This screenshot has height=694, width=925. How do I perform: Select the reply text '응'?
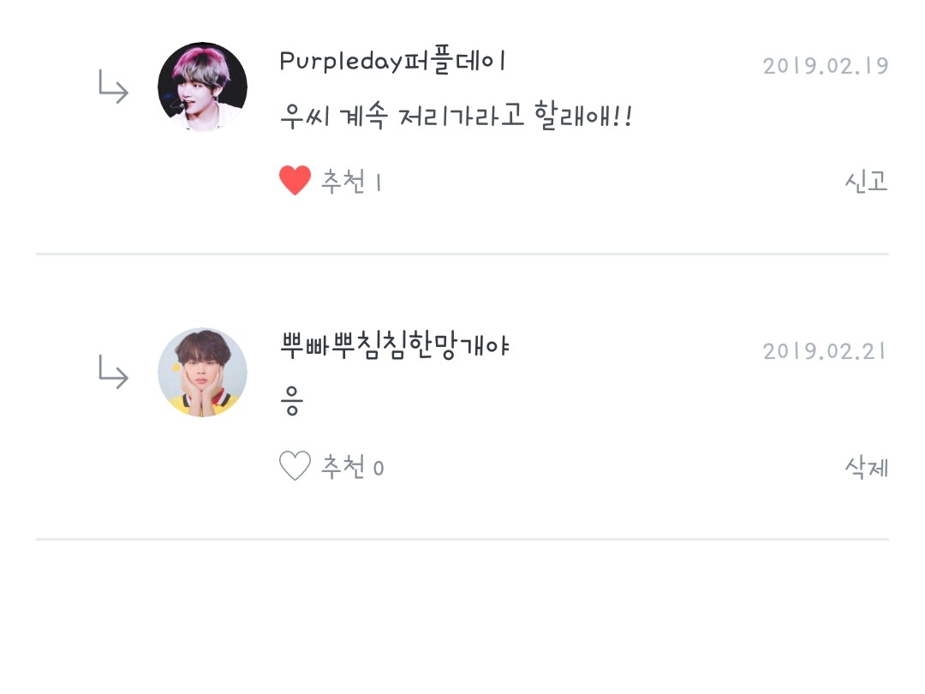[291, 401]
